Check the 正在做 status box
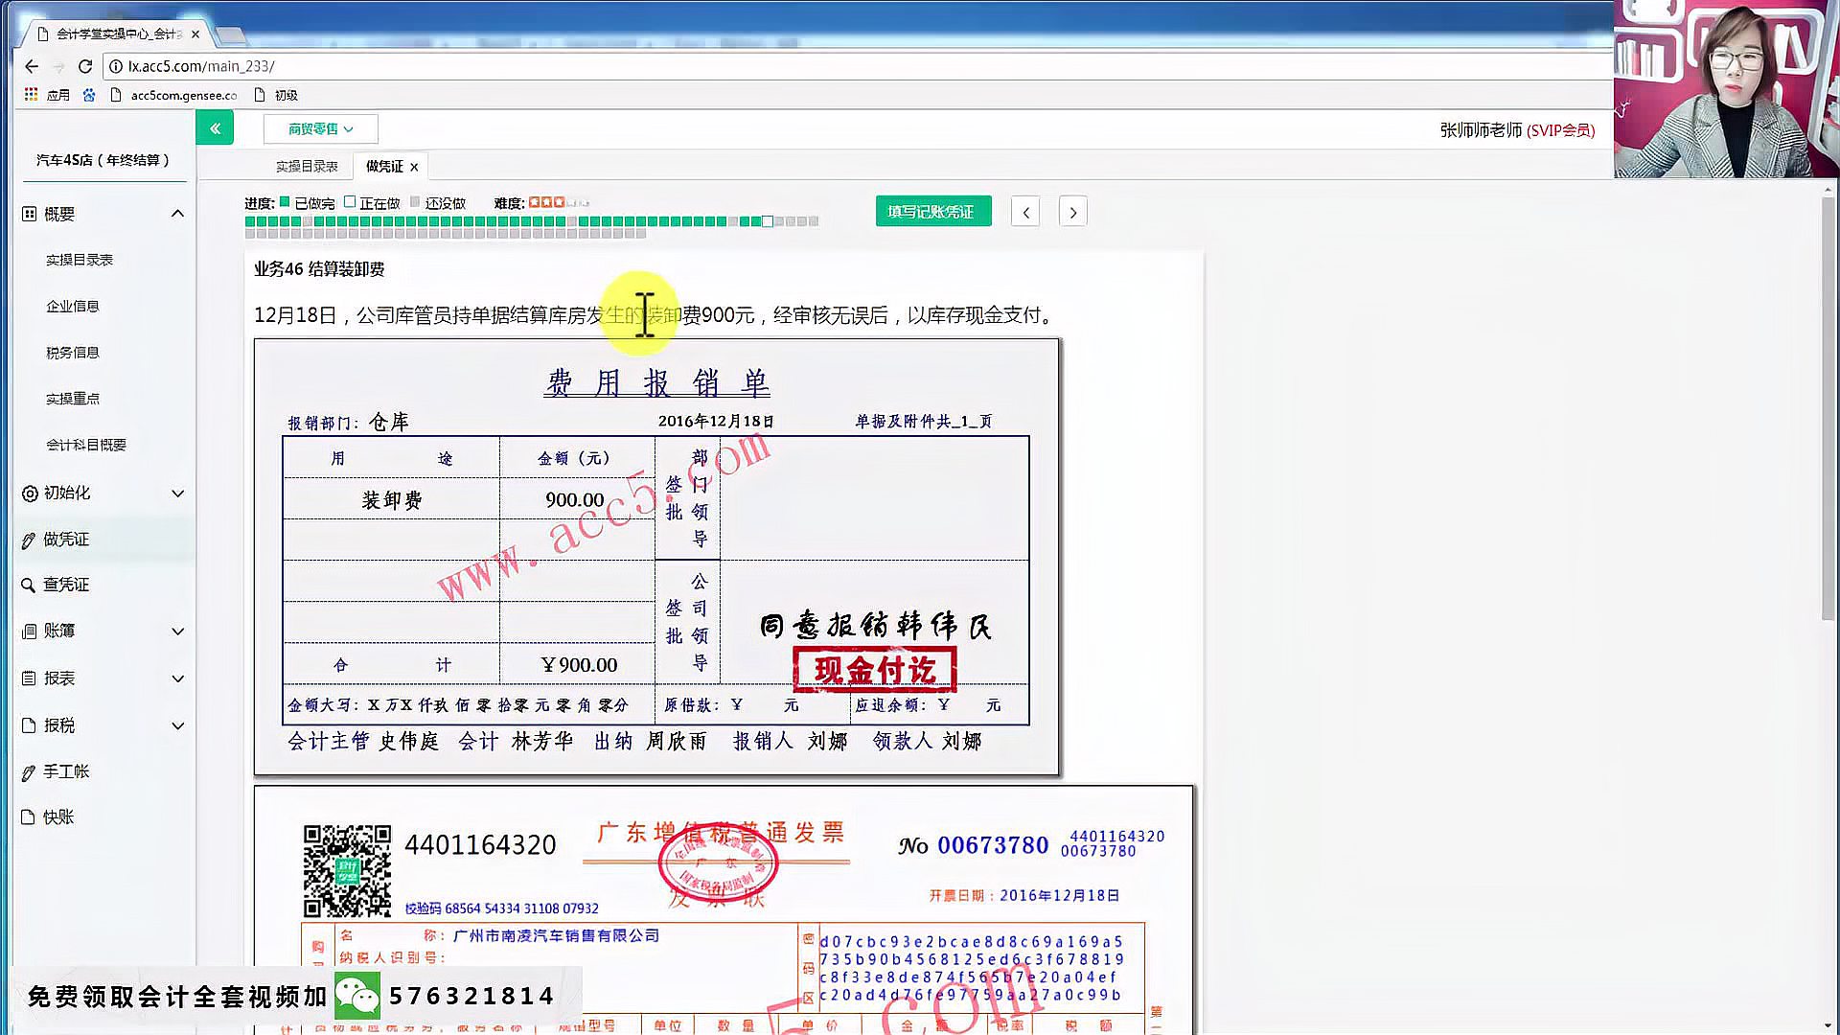 [x=350, y=202]
